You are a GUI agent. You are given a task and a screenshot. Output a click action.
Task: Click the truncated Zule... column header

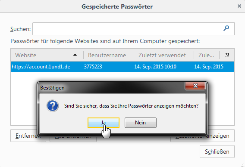pos(207,55)
